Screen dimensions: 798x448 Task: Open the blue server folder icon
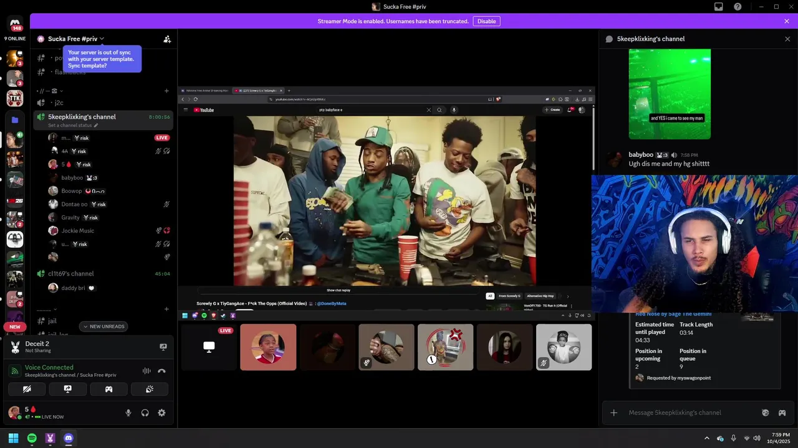(15, 119)
